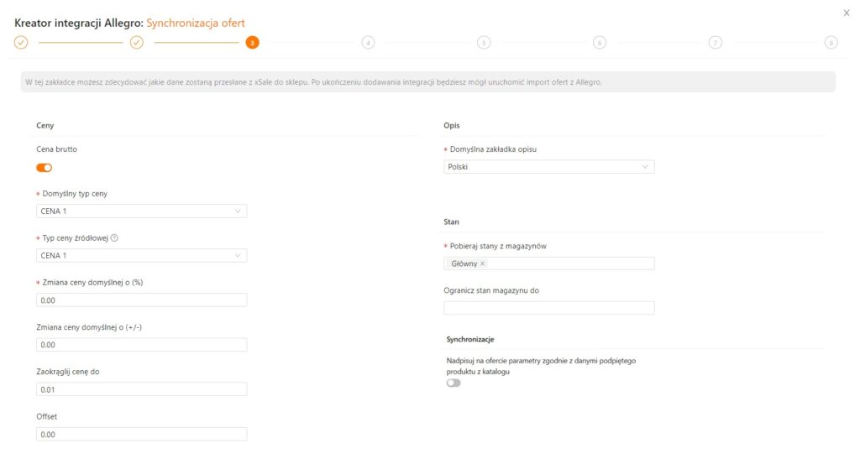Image resolution: width=860 pixels, height=459 pixels.
Task: Enable overwrite offer parameters from catalog toggle
Action: coord(454,383)
